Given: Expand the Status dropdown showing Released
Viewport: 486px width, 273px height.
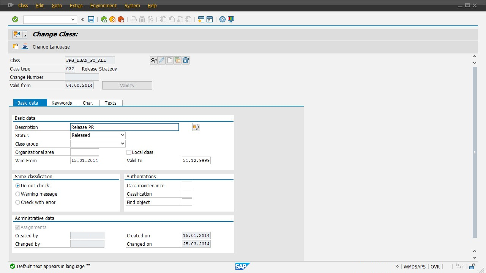Looking at the screenshot, I should coord(122,135).
